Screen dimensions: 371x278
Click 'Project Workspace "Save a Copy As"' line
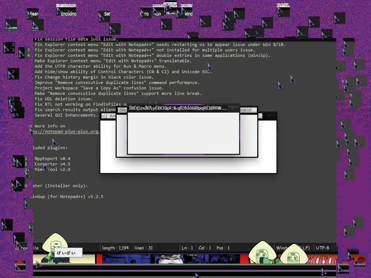tap(99, 88)
